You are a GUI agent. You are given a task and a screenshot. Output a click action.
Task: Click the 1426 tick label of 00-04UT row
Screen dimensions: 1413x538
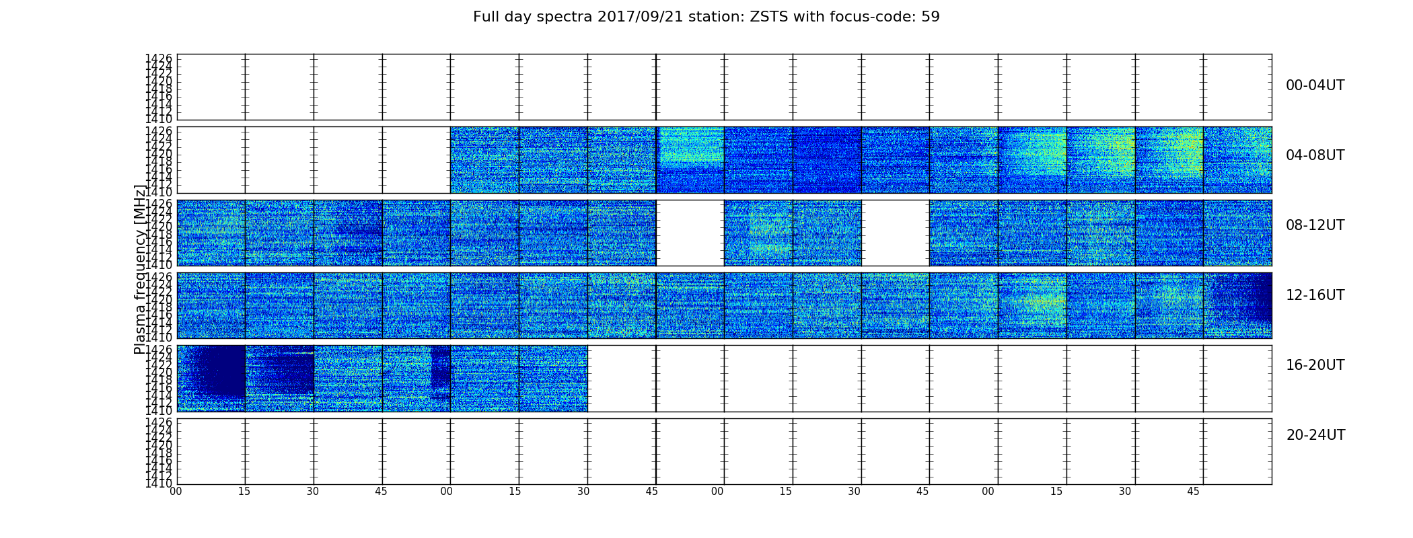(x=159, y=59)
